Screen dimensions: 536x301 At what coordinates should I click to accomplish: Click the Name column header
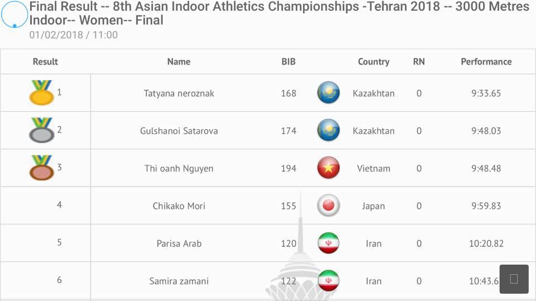[179, 62]
